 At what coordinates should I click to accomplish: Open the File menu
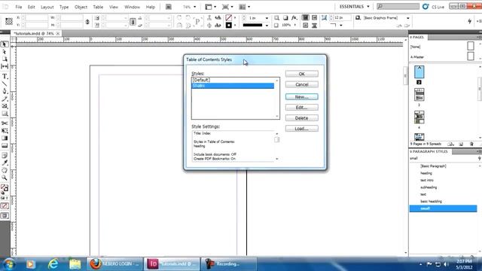(x=18, y=7)
